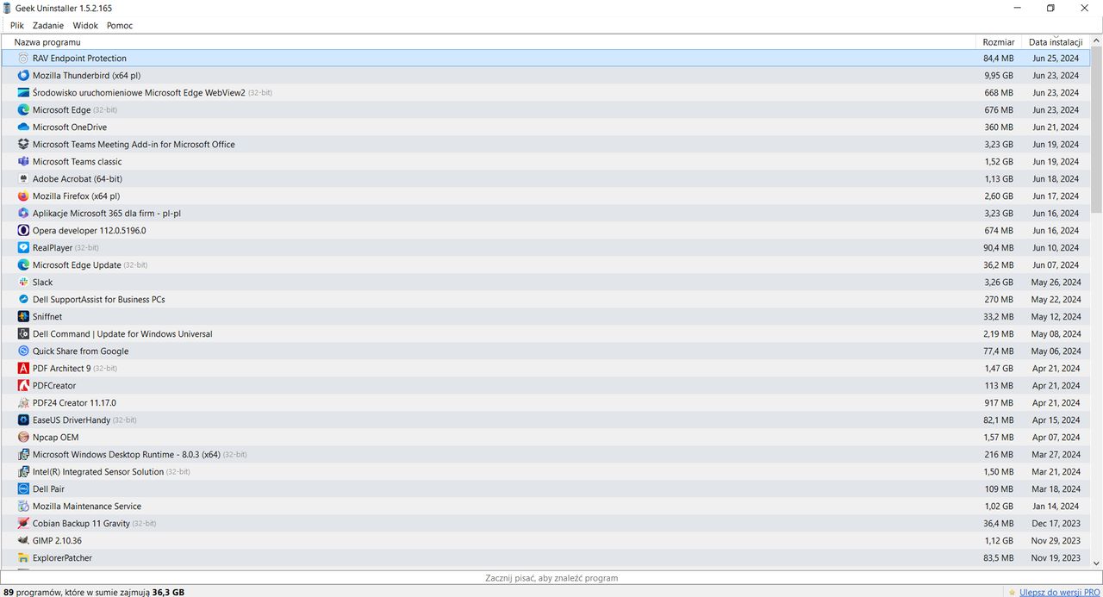Click the Dell SupportAssist icon
Viewport: 1103px width, 597px height.
pyautogui.click(x=23, y=299)
